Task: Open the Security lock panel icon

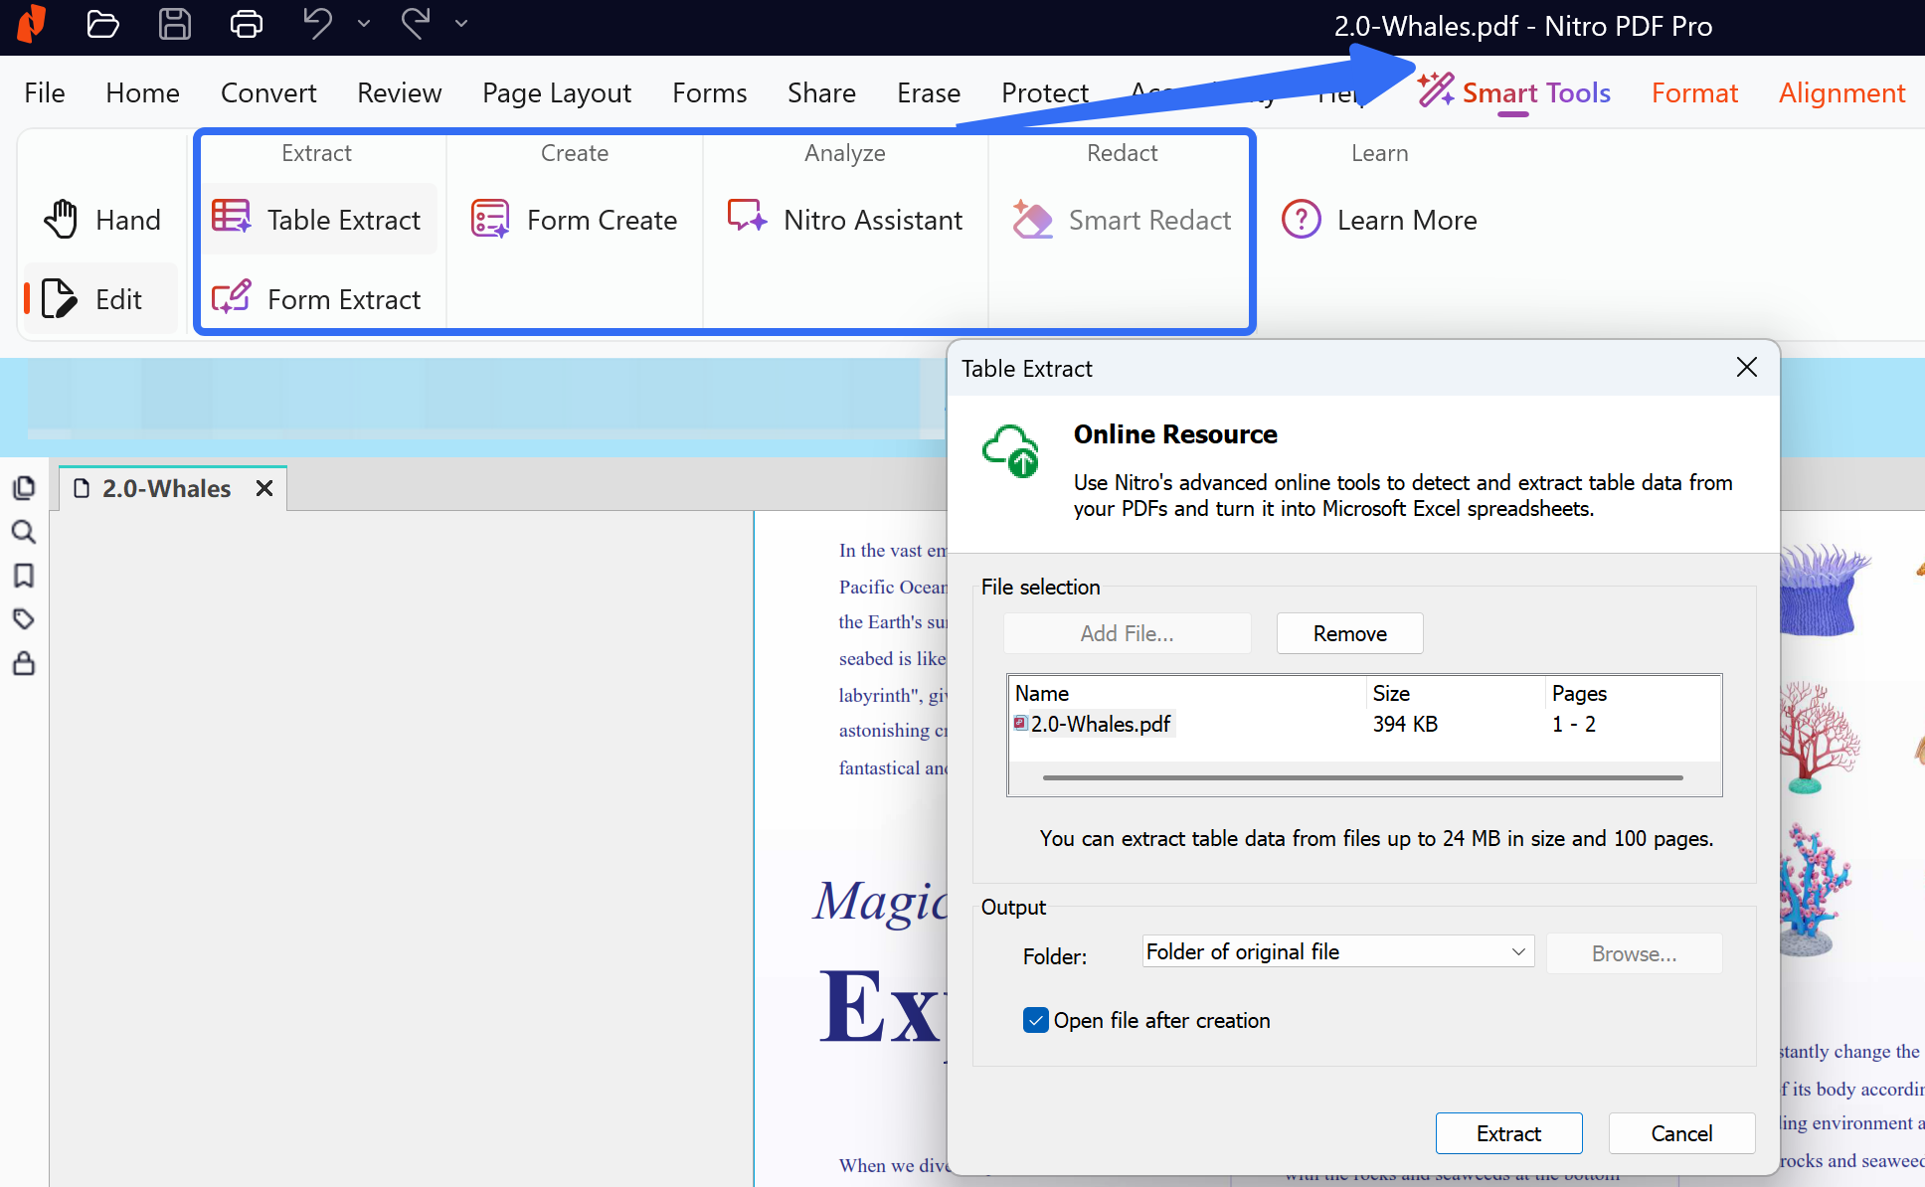Action: pos(24,663)
